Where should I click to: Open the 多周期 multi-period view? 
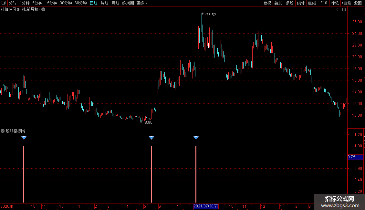128,3
